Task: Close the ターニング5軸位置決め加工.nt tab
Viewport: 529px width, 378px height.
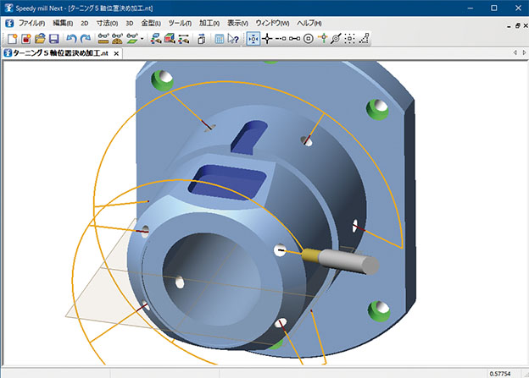Action: tap(118, 53)
